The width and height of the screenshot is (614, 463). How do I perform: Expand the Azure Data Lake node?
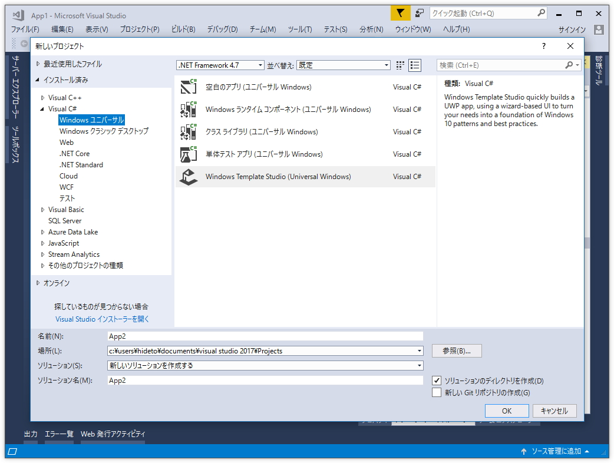pos(42,232)
